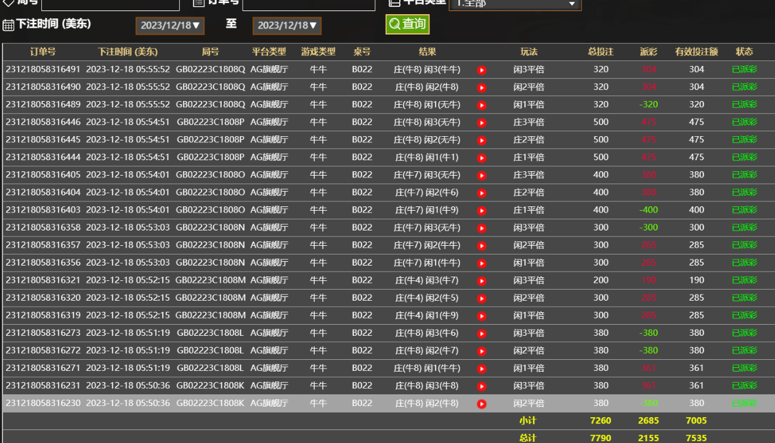
Task: Click the 局号 input field
Action: [x=110, y=4]
